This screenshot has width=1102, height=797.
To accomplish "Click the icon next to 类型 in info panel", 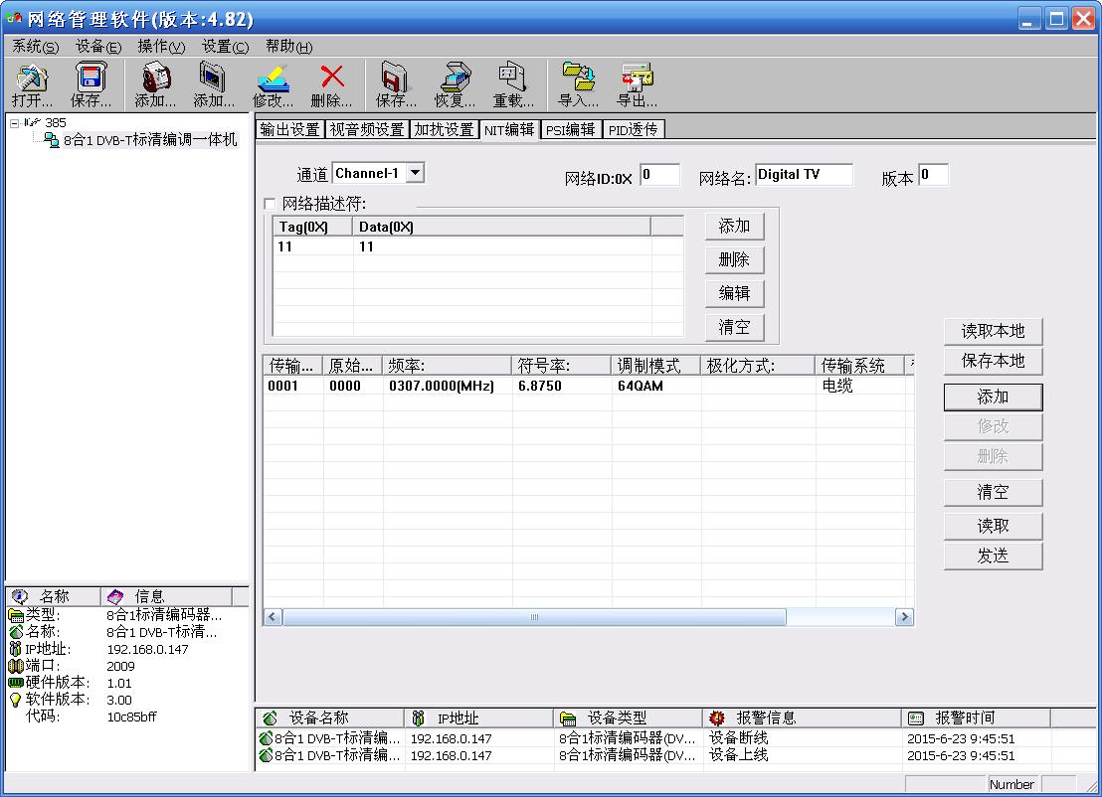I will [16, 615].
